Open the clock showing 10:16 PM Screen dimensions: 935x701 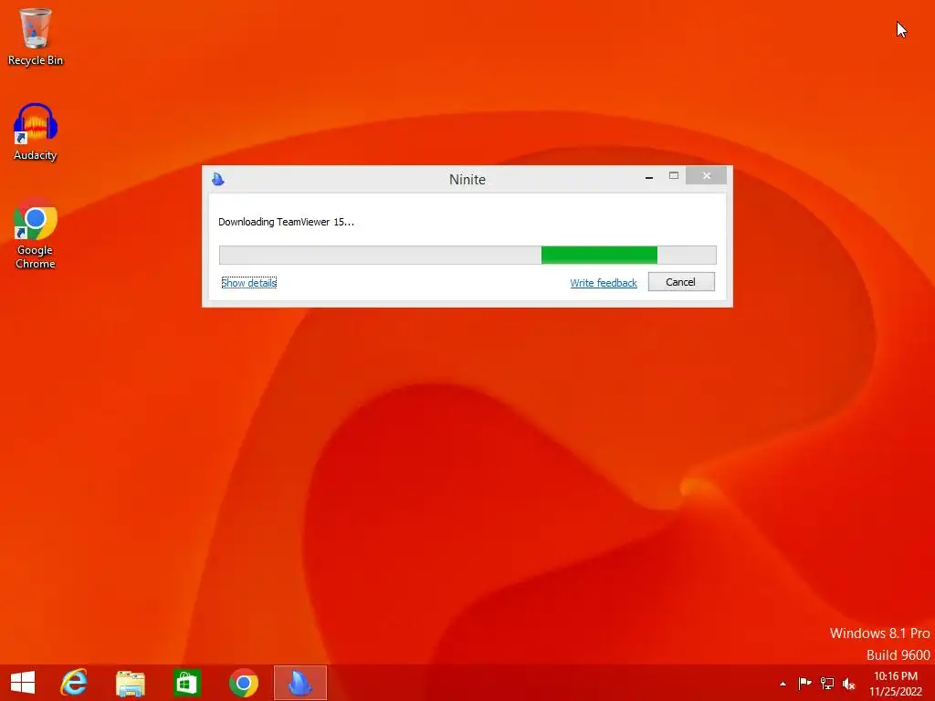coord(896,683)
